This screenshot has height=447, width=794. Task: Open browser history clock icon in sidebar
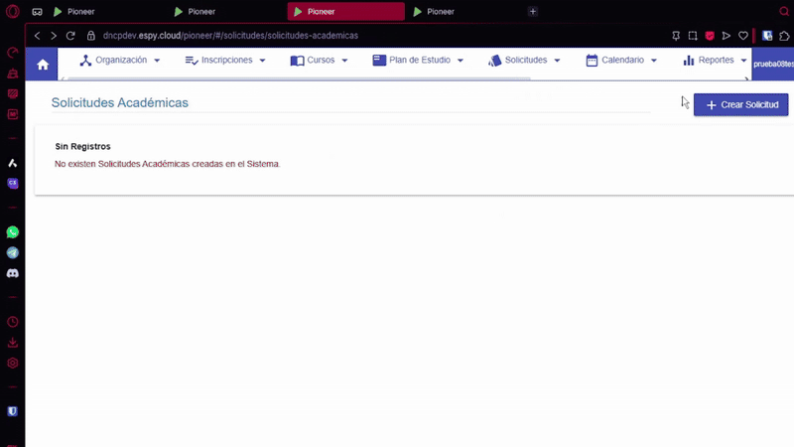(x=13, y=322)
